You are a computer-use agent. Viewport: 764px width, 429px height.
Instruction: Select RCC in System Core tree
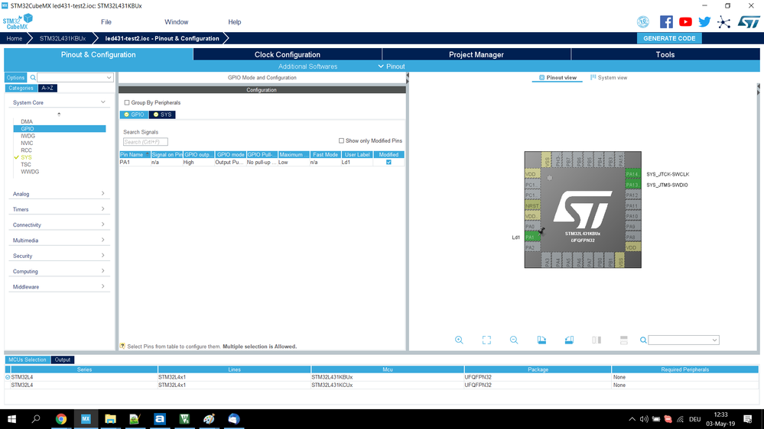click(26, 150)
